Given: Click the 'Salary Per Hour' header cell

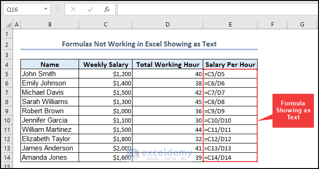Looking at the screenshot, I should [230, 65].
